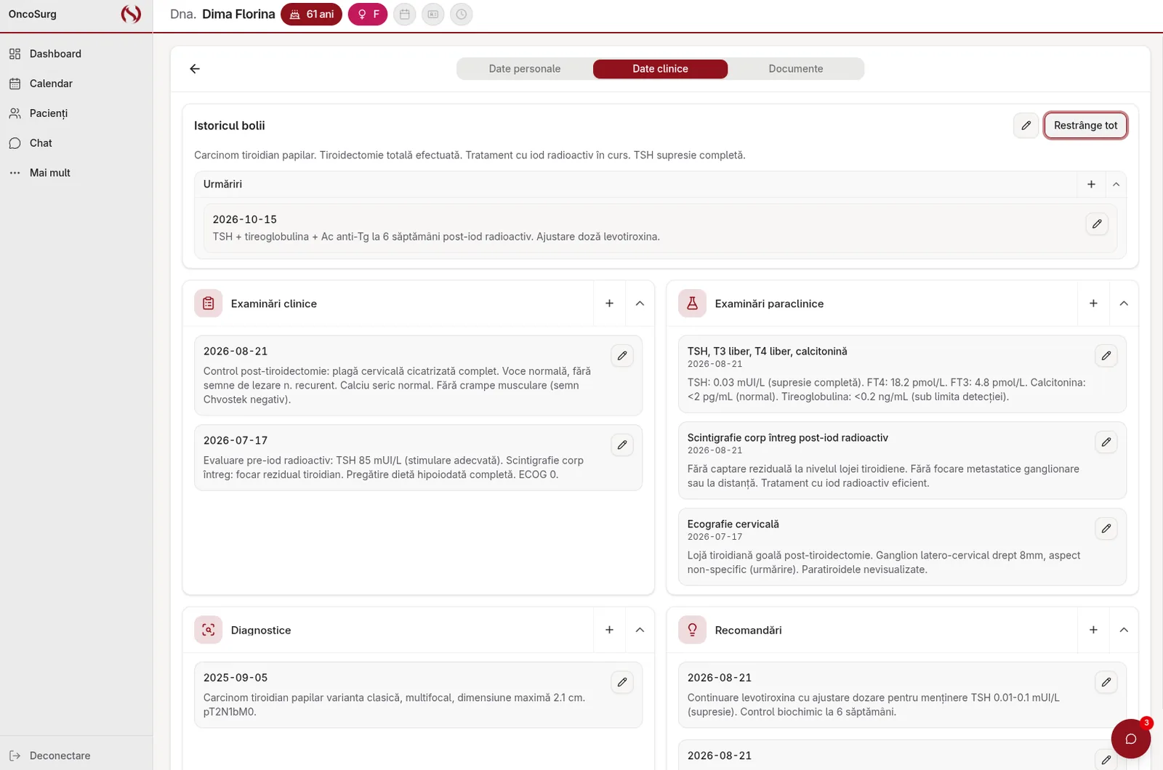The width and height of the screenshot is (1163, 770).
Task: Edit the Continuare levotiroxina recommendation
Action: click(x=1106, y=682)
